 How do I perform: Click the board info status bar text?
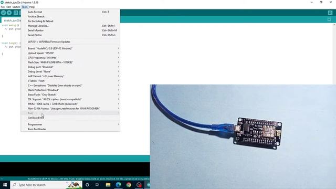[88, 178]
